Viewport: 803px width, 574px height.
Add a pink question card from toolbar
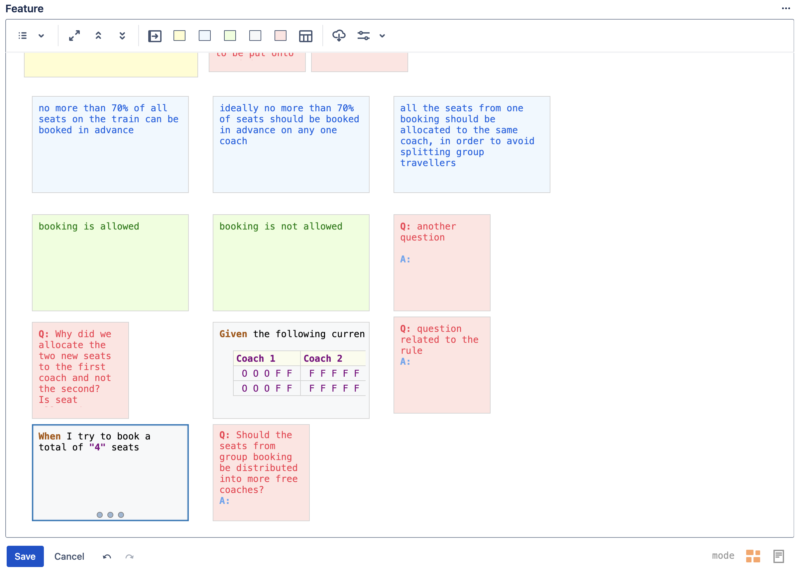[x=281, y=36]
